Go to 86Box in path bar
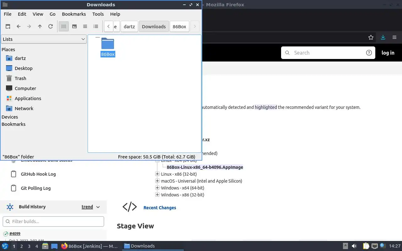 (180, 26)
